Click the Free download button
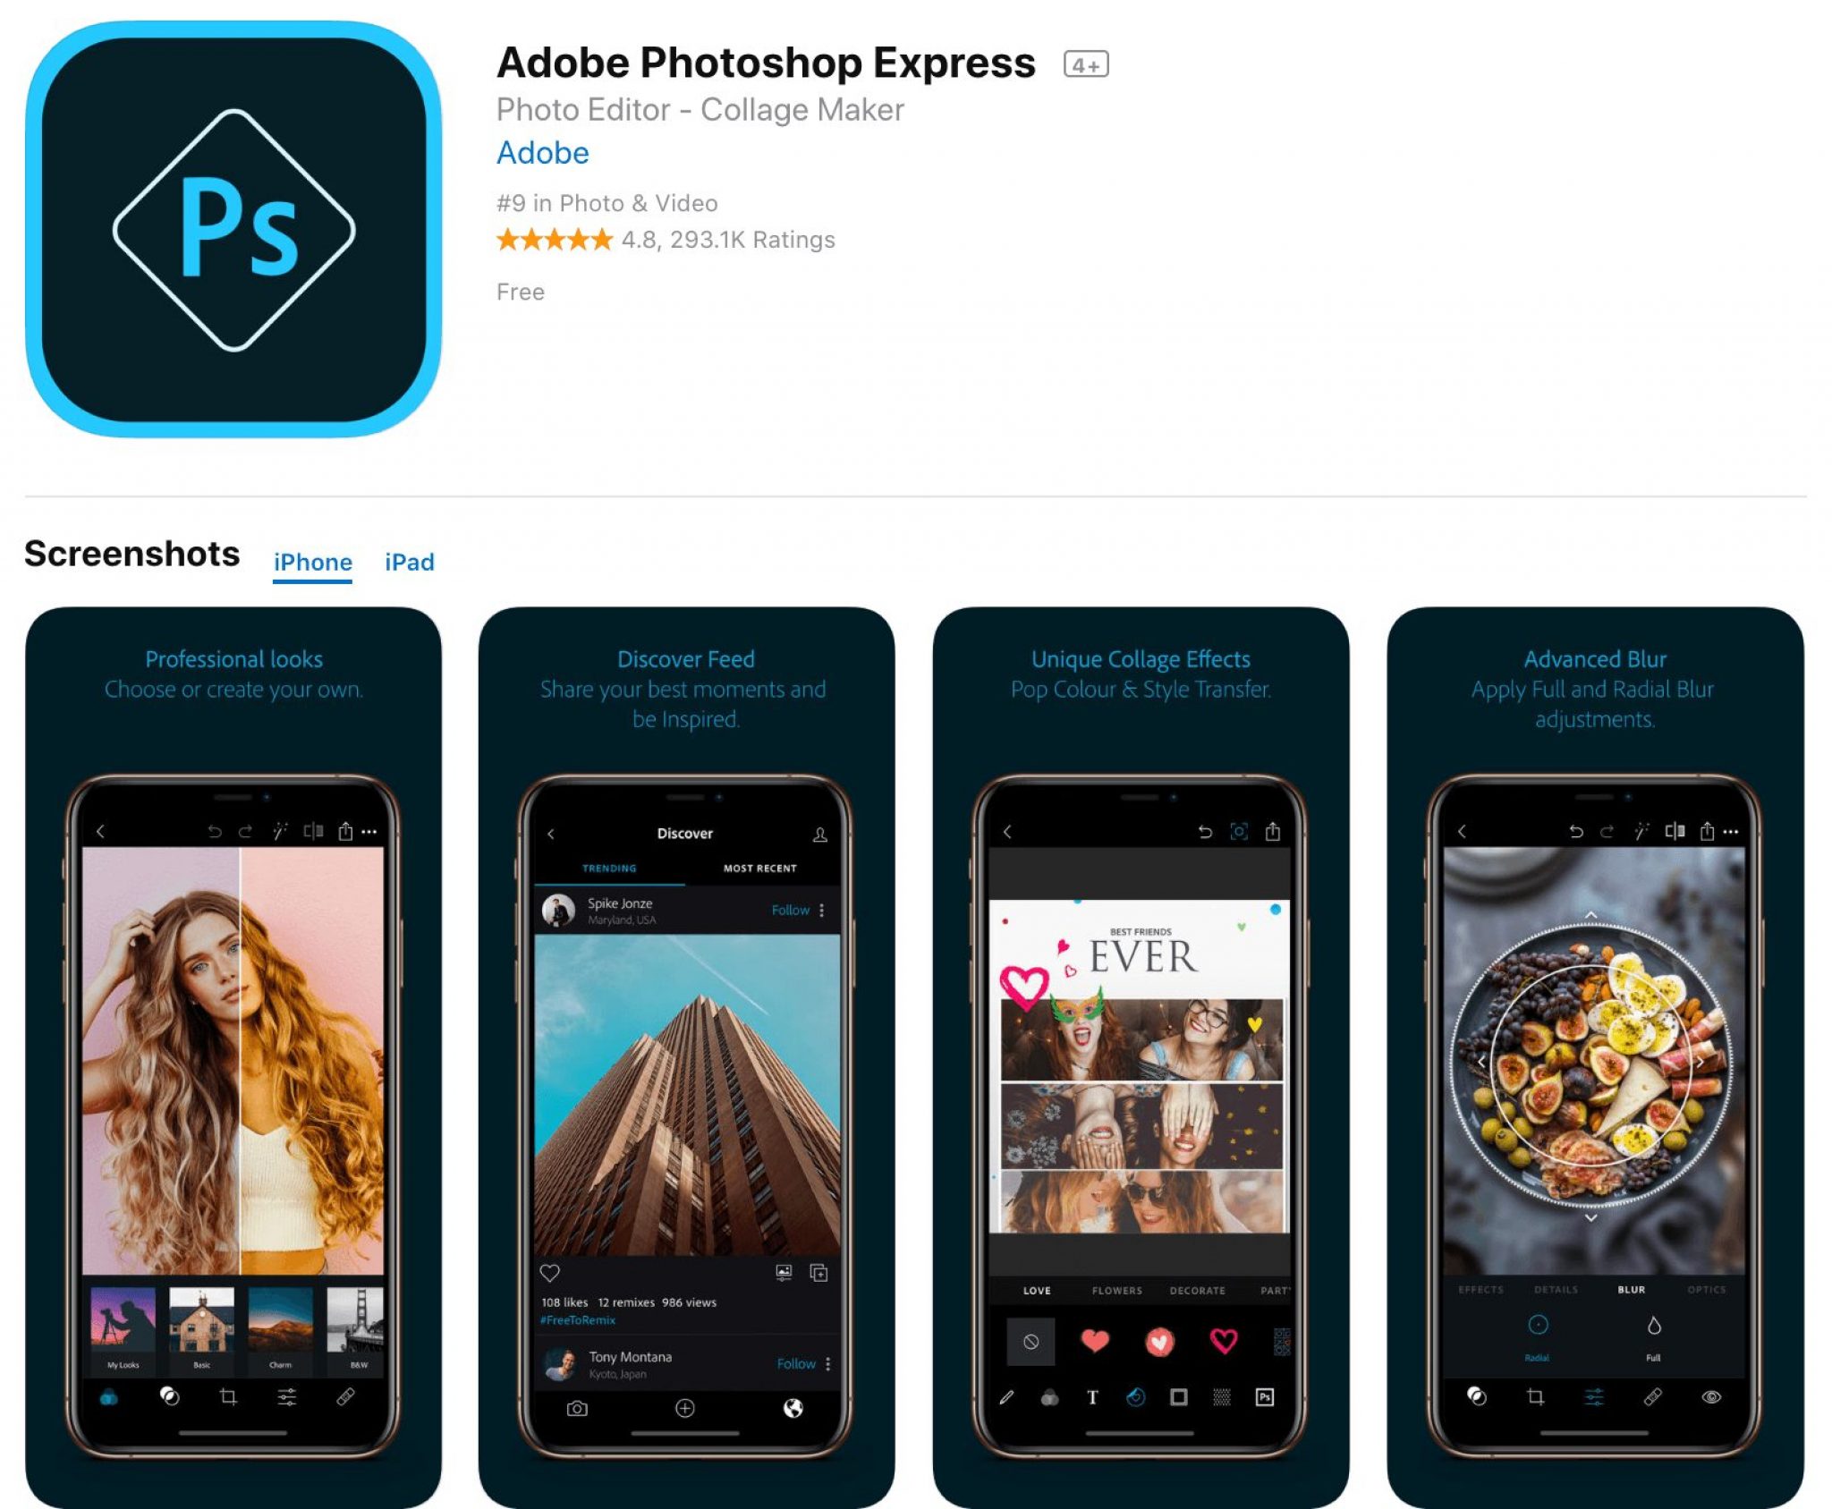Image resolution: width=1832 pixels, height=1509 pixels. 522,291
